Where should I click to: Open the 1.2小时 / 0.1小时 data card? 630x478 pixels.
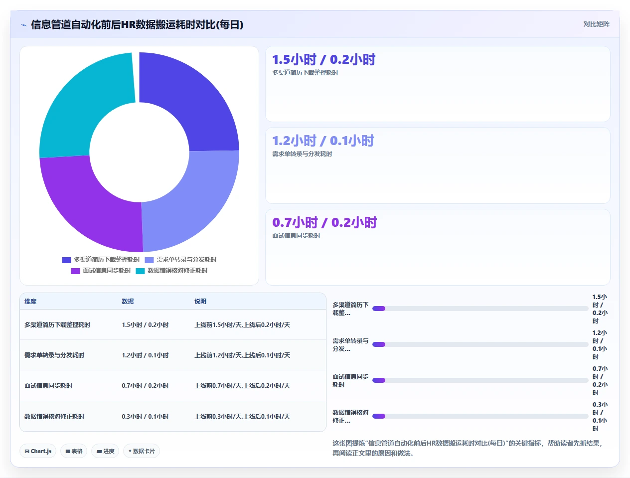click(x=438, y=165)
